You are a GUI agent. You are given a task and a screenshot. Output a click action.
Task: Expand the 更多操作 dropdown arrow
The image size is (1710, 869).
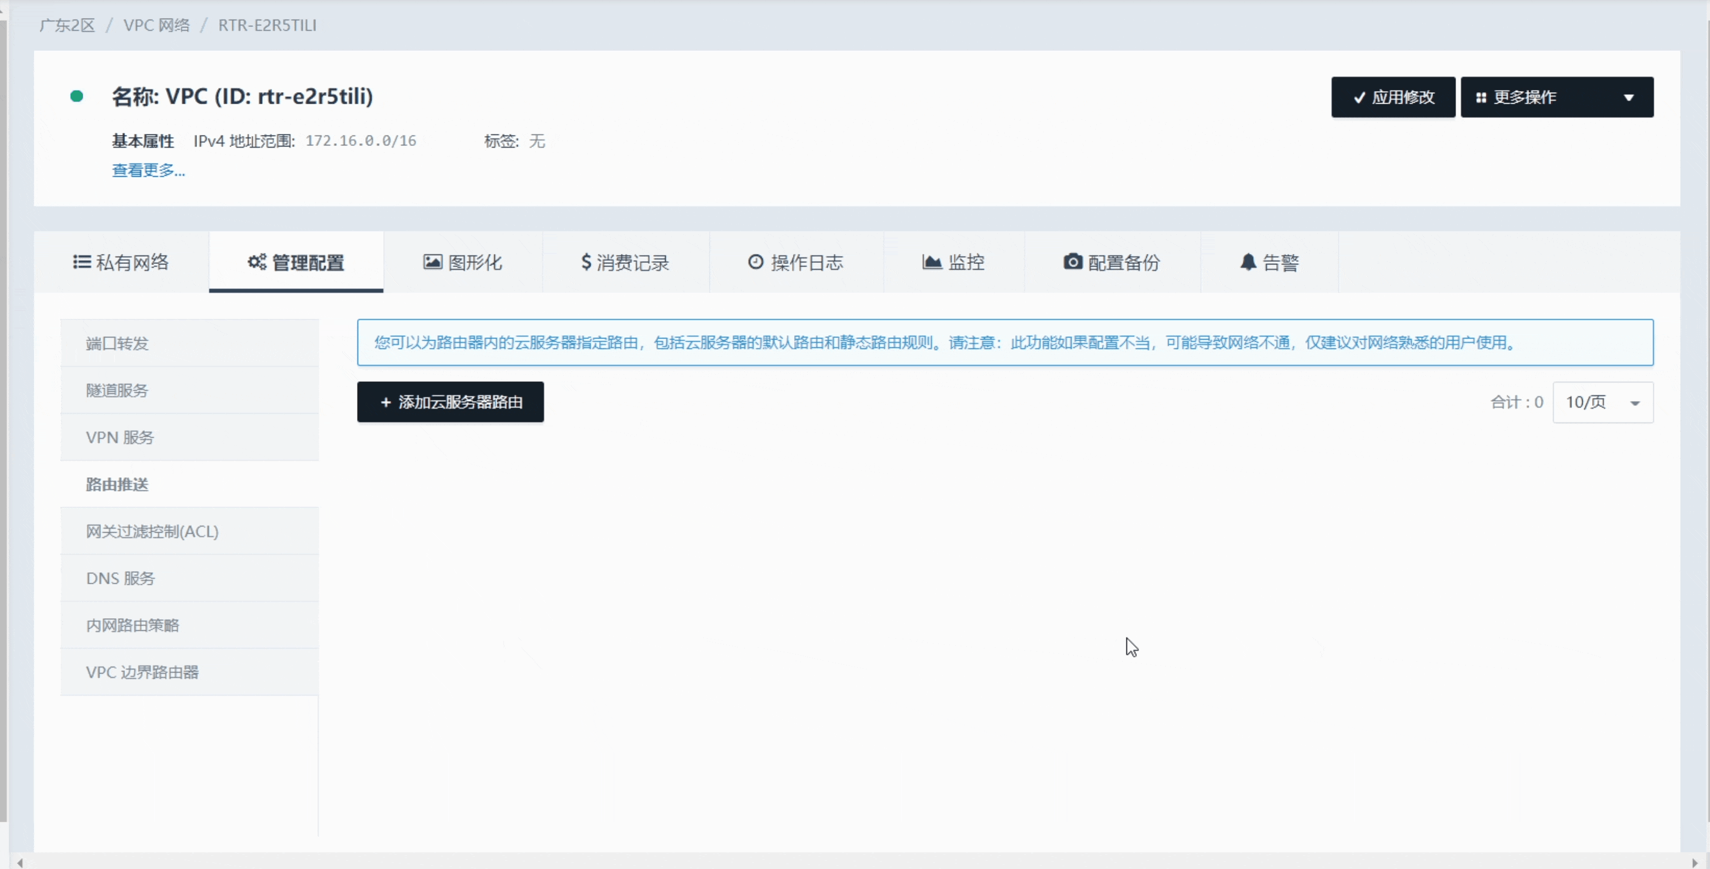pos(1630,97)
